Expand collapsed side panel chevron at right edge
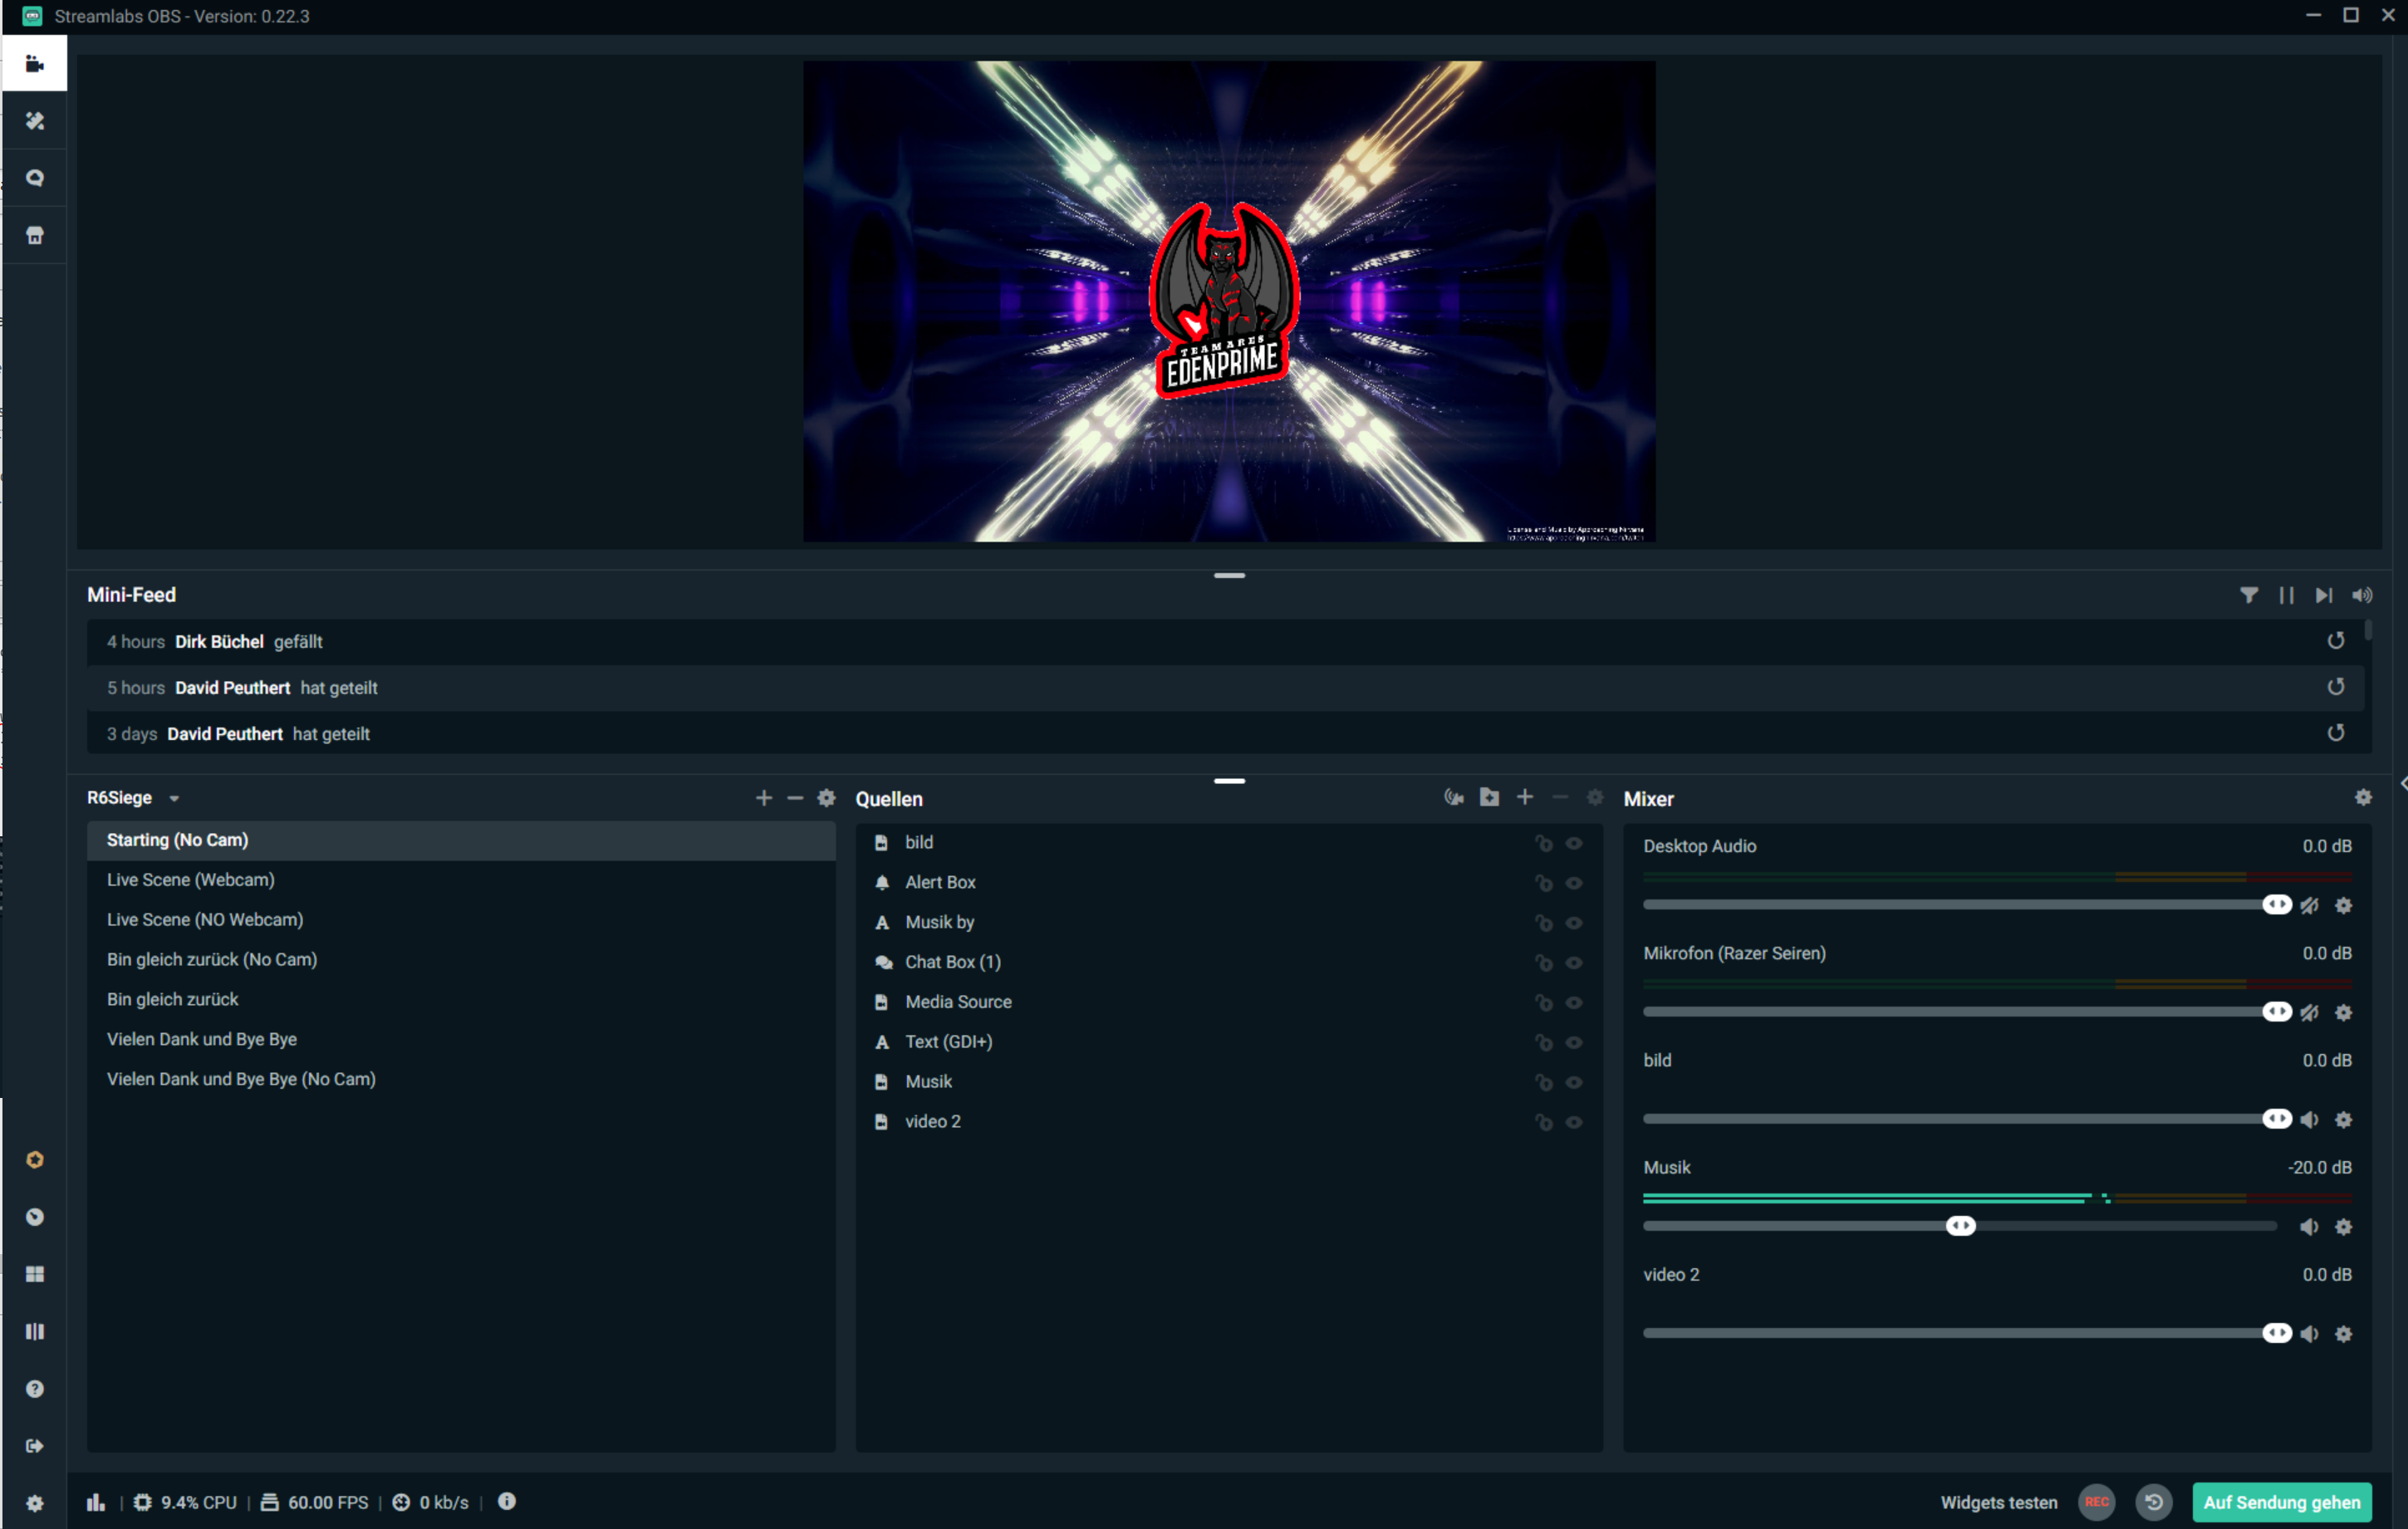This screenshot has height=1529, width=2408. (2401, 783)
